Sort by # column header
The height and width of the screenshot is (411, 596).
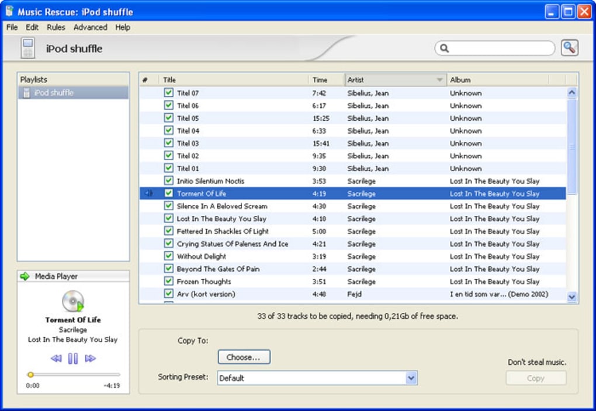[149, 80]
